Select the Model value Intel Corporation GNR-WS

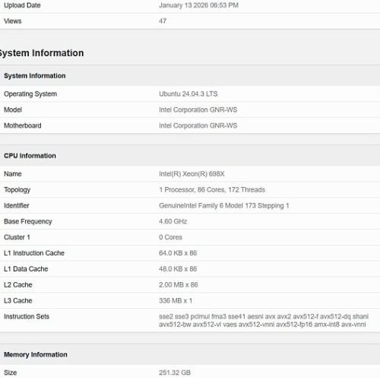click(198, 110)
